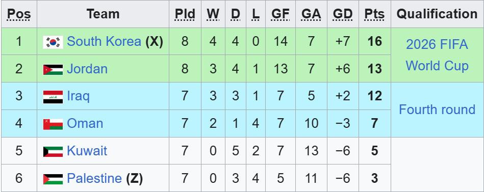Open the Oman team link
This screenshot has height=192, width=484.
(x=85, y=123)
